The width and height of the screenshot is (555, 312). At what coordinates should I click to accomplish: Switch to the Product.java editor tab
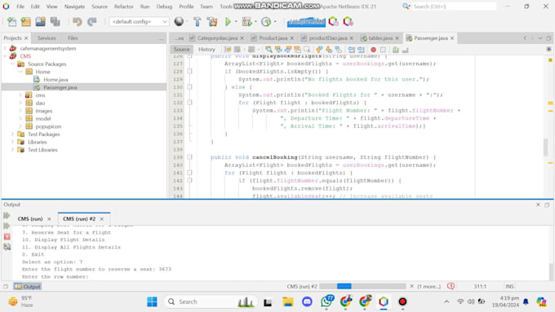[x=273, y=37]
